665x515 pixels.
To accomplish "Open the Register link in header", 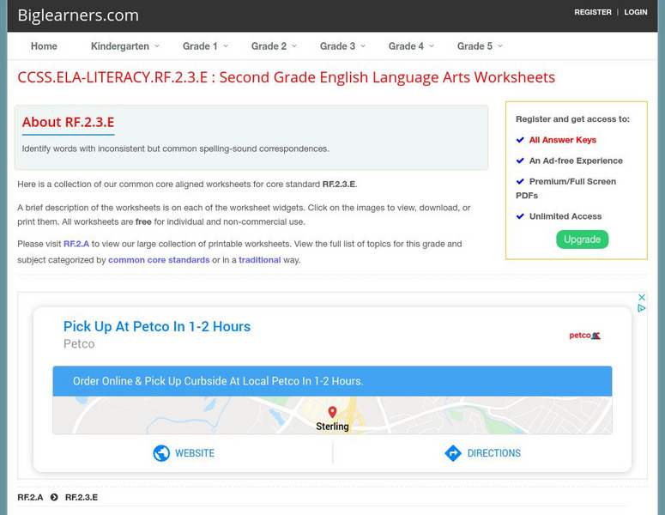I will pos(593,13).
